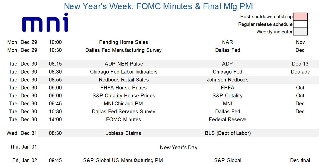This screenshot has height=165, width=320.
Task: Open Chicago Fed Labor Indicators event
Action: [x=124, y=72]
